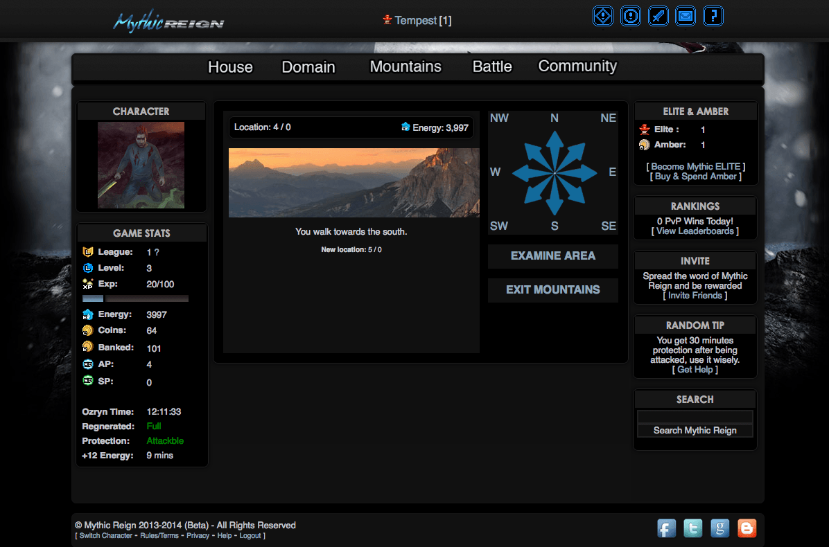This screenshot has height=547, width=829.
Task: Open the Twitter icon in the footer
Action: [692, 528]
